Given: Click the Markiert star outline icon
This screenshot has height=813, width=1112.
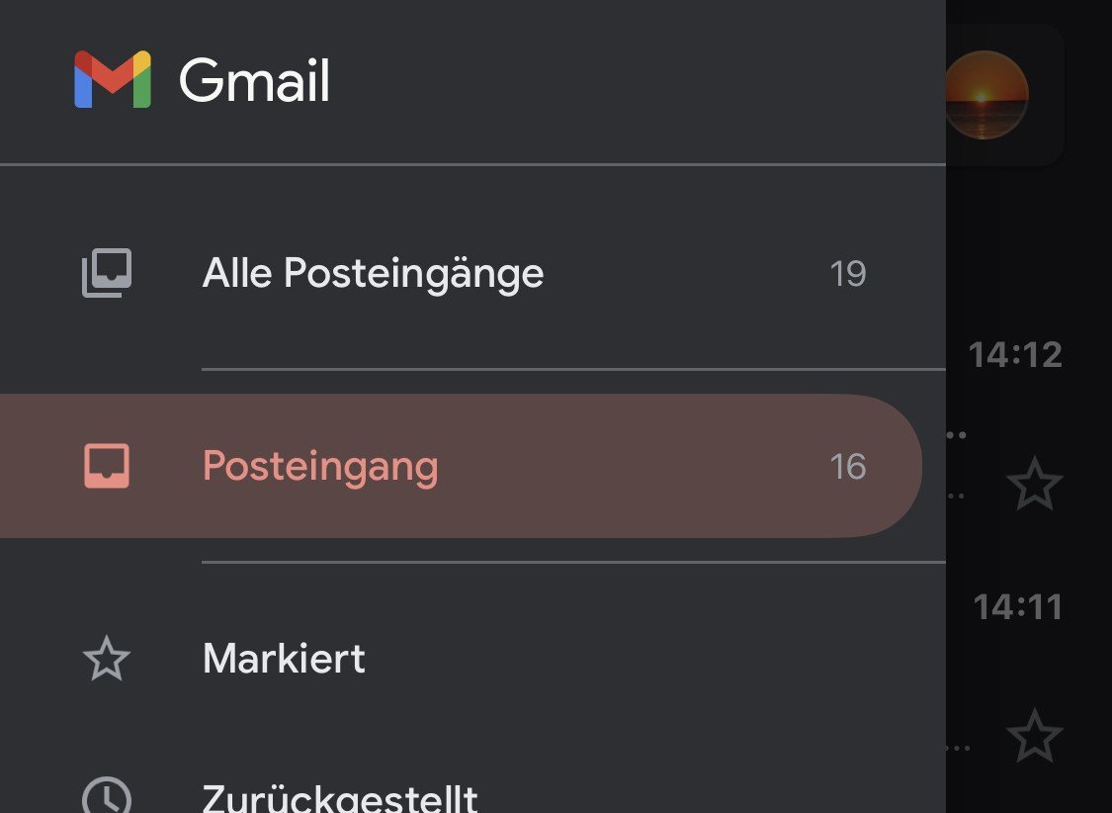Looking at the screenshot, I should (x=107, y=659).
